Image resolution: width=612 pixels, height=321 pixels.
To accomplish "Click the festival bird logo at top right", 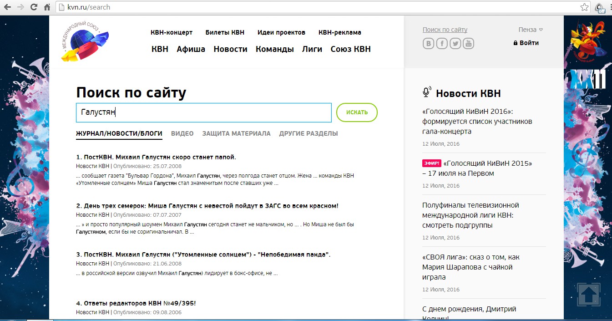I will (x=587, y=41).
